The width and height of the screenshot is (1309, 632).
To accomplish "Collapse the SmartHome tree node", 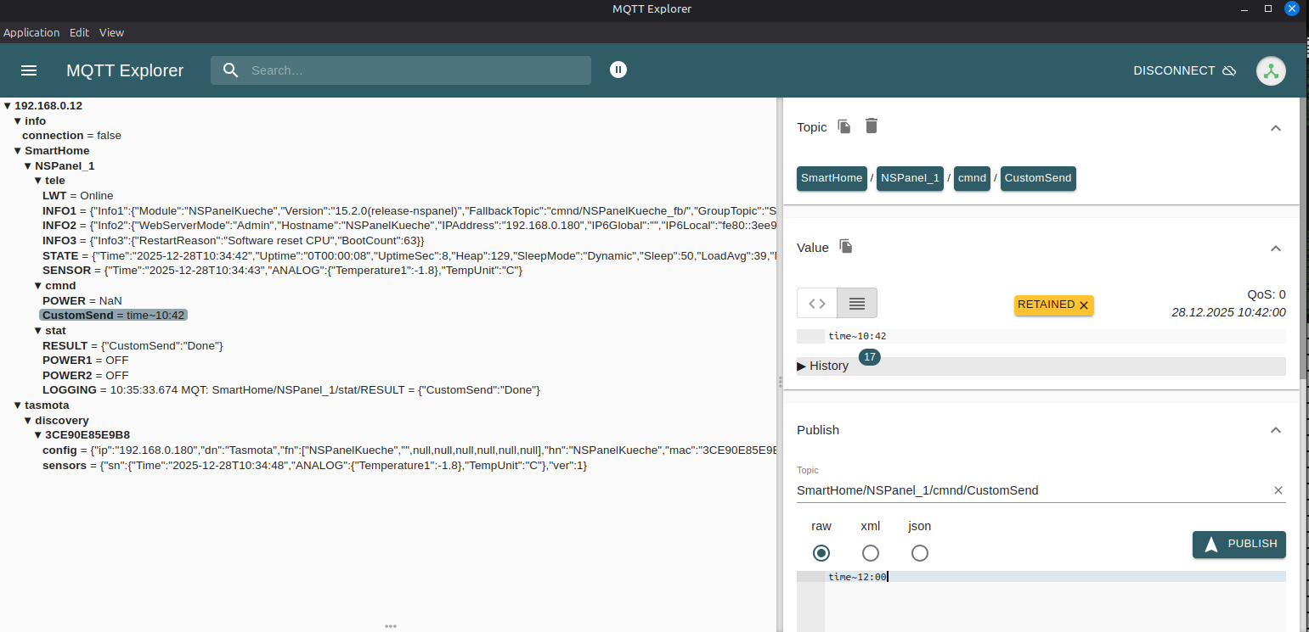I will pos(18,151).
